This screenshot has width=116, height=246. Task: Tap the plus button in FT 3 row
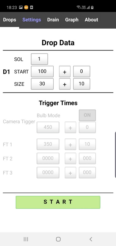[x=70, y=173]
